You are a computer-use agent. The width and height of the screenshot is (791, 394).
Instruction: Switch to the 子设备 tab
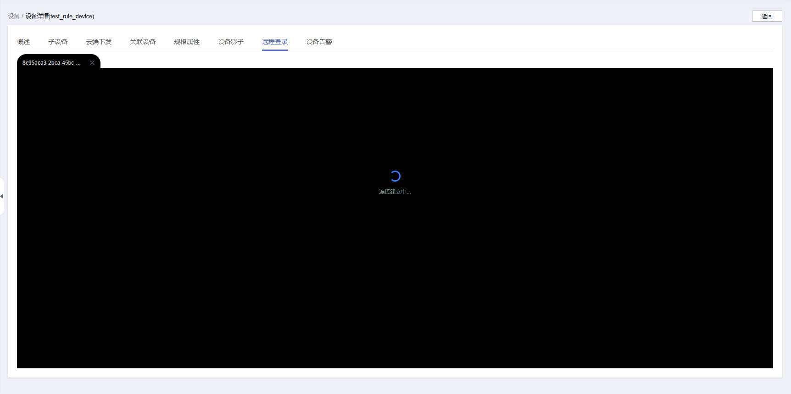(x=58, y=42)
